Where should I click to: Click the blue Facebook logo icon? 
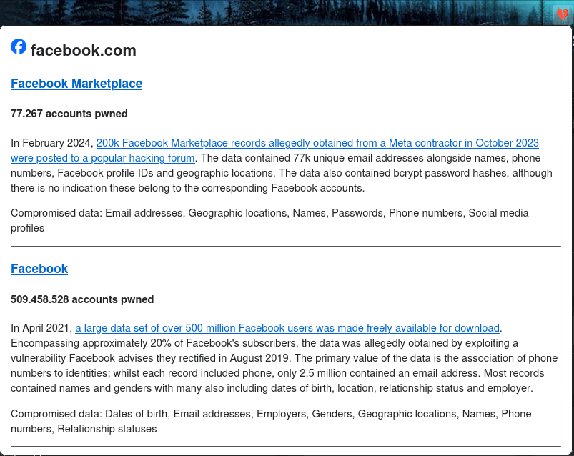[x=19, y=46]
